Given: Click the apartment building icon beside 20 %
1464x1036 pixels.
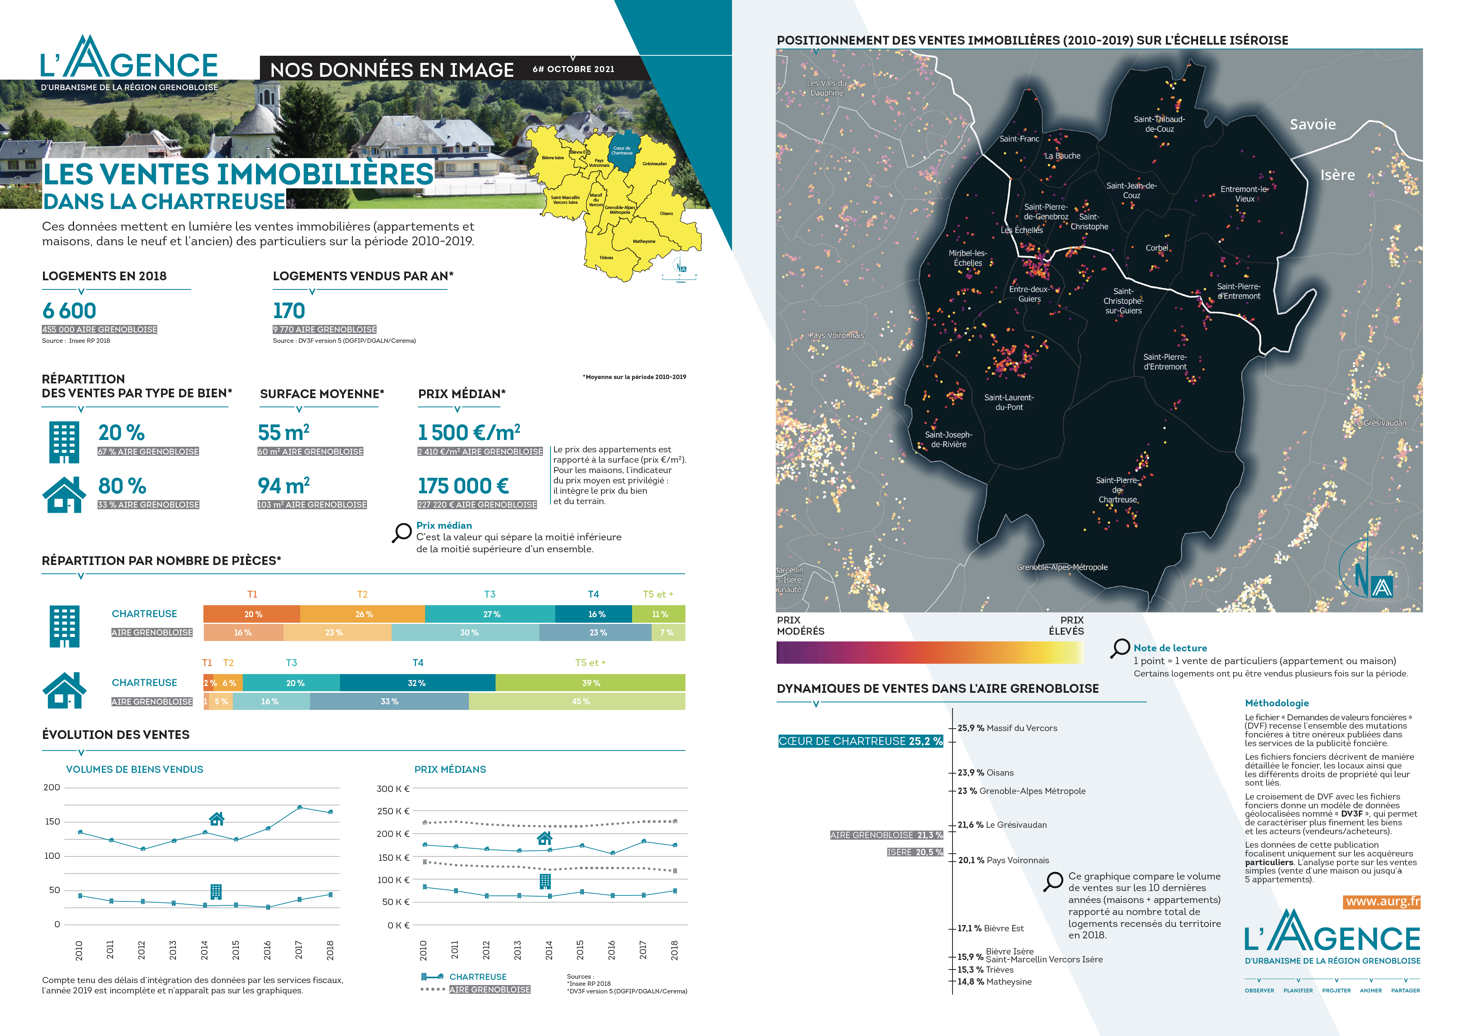Looking at the screenshot, I should click(64, 442).
